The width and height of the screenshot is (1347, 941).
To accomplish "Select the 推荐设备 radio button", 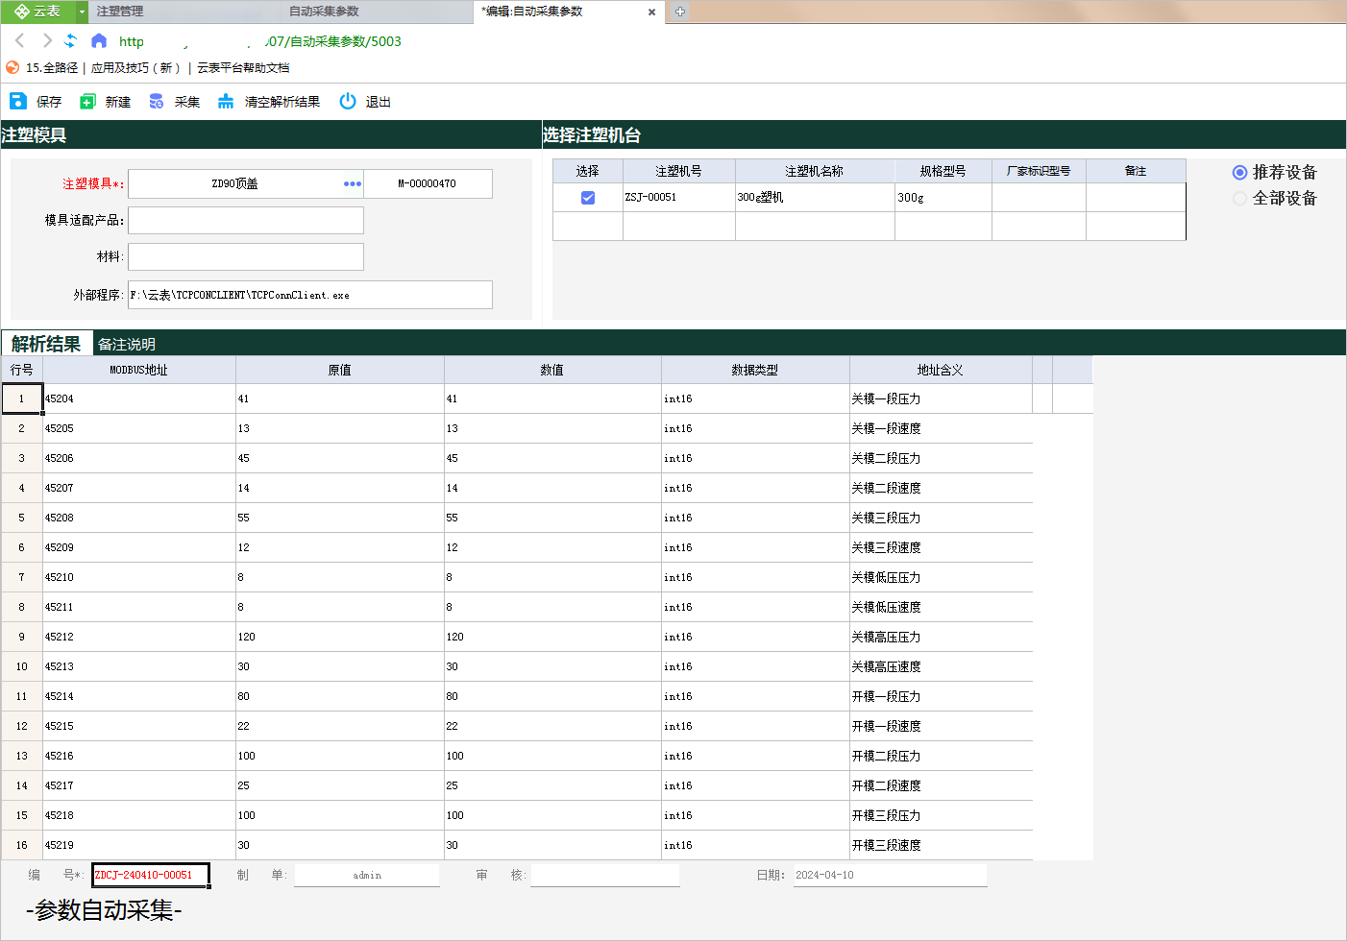I will (1239, 173).
